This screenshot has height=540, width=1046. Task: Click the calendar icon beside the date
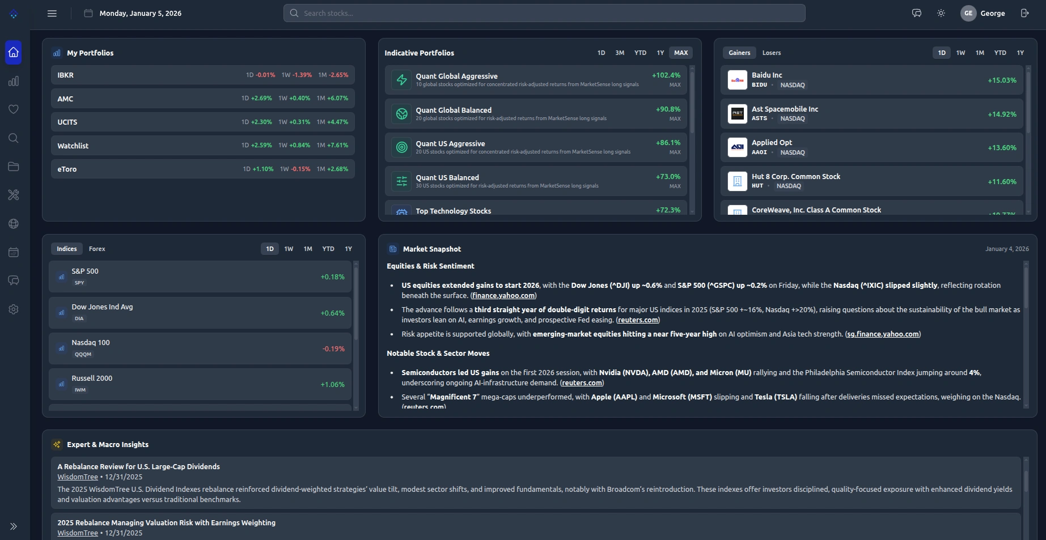(x=88, y=13)
